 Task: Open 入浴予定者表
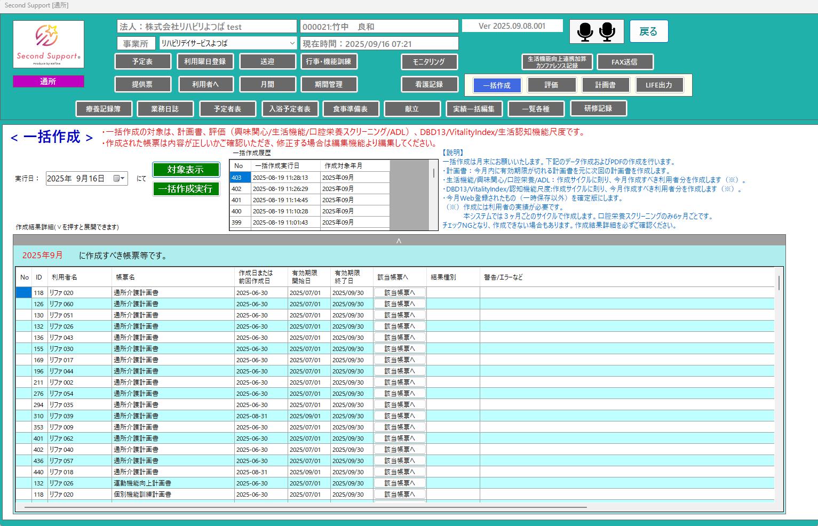coord(290,109)
